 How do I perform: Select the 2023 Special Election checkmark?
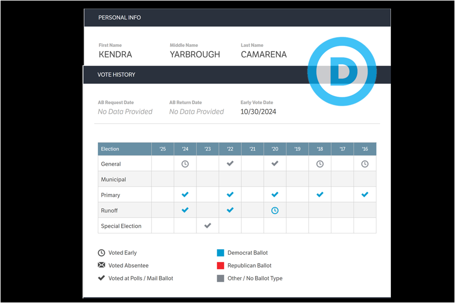(x=208, y=225)
